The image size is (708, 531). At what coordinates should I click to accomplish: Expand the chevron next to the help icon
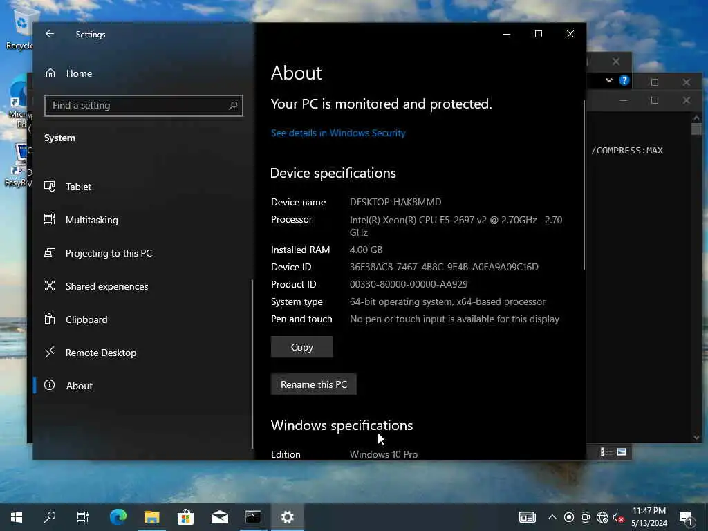[608, 80]
